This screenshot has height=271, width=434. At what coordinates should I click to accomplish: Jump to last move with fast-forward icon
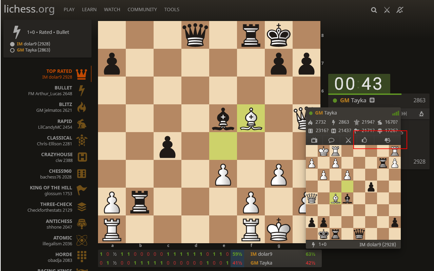click(x=404, y=114)
